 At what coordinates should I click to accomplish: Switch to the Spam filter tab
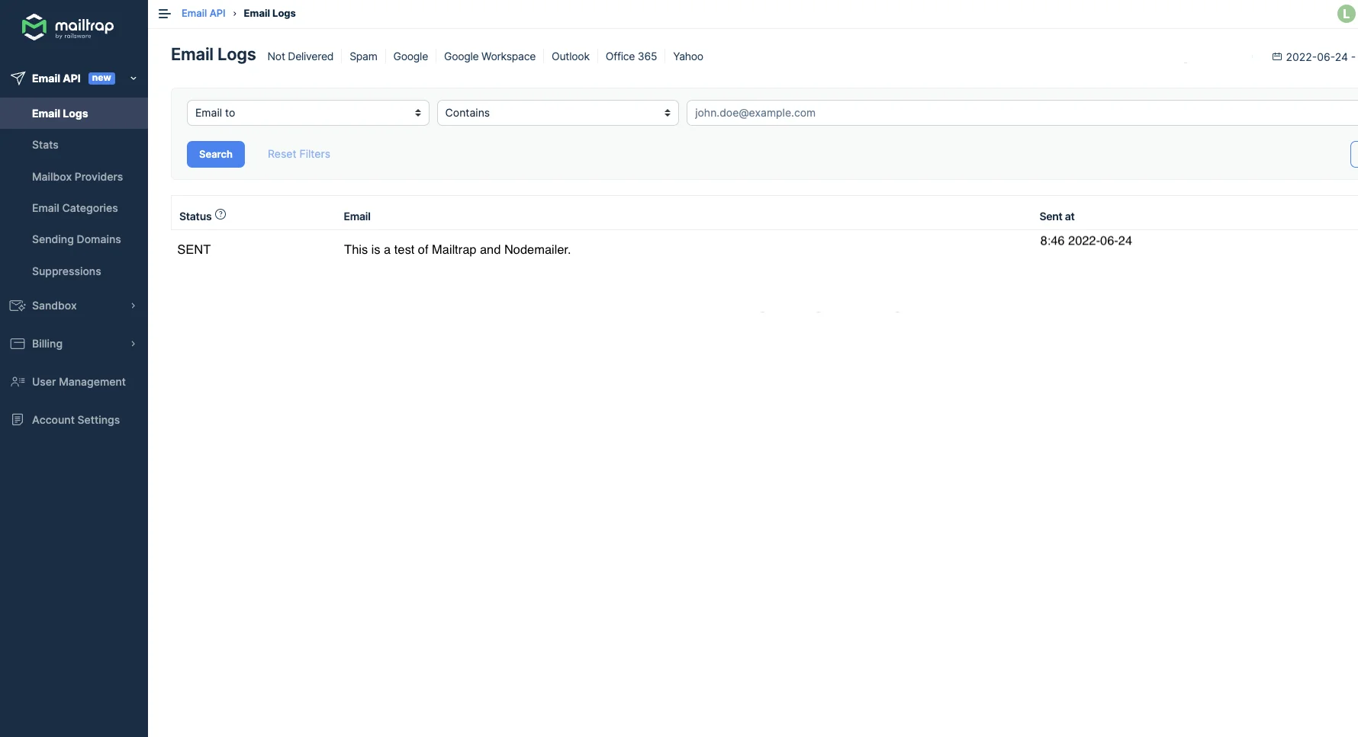click(363, 56)
